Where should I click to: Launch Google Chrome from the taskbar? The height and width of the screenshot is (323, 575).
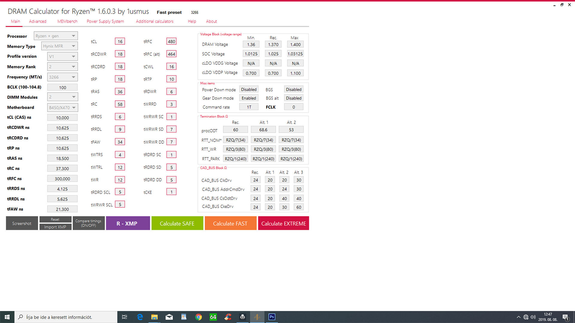198,317
